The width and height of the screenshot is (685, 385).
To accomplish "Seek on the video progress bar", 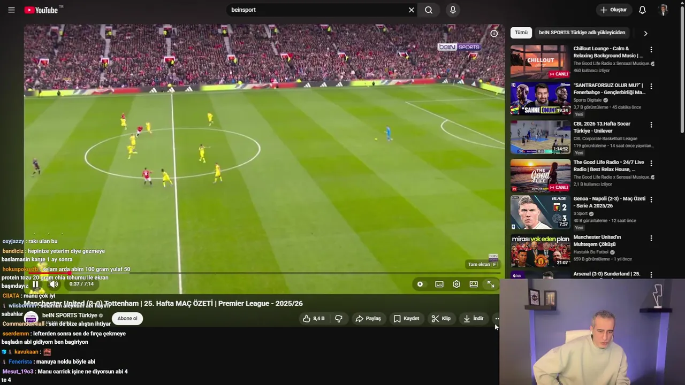I will coord(264,273).
